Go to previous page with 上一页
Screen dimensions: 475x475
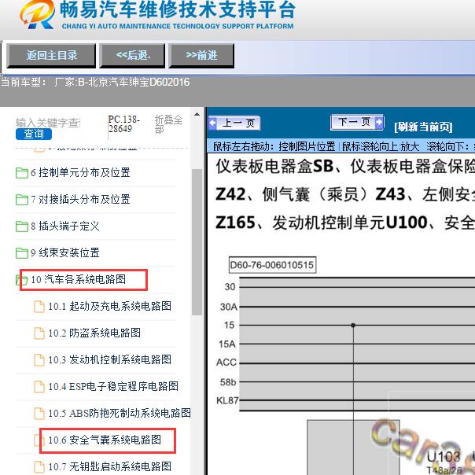tap(234, 123)
